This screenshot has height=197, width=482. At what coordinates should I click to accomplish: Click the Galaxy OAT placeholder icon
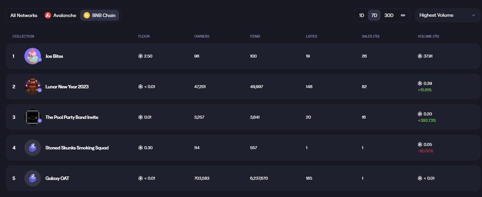point(32,178)
